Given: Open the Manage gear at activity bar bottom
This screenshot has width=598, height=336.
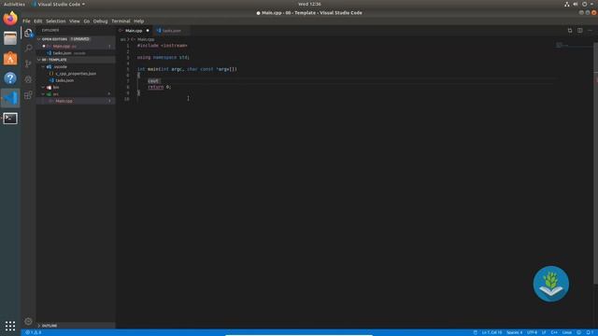Looking at the screenshot, I should 28,321.
